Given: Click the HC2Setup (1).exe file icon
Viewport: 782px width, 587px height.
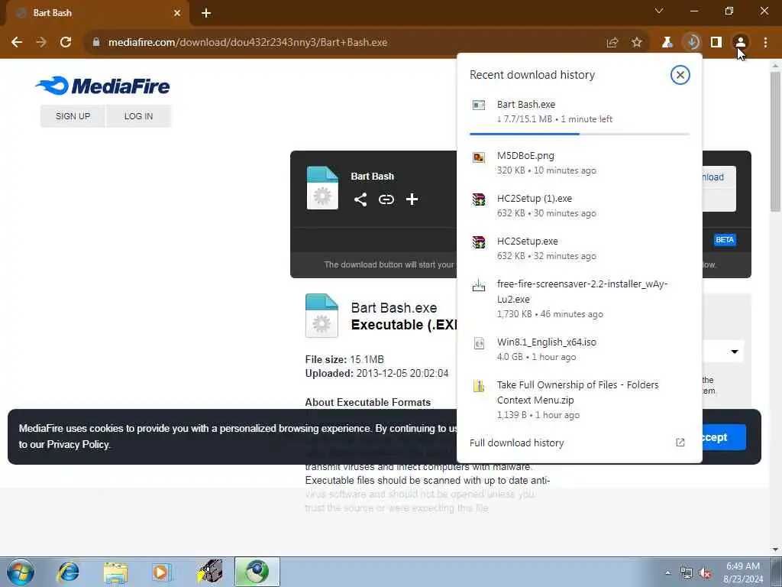Looking at the screenshot, I should click(479, 199).
